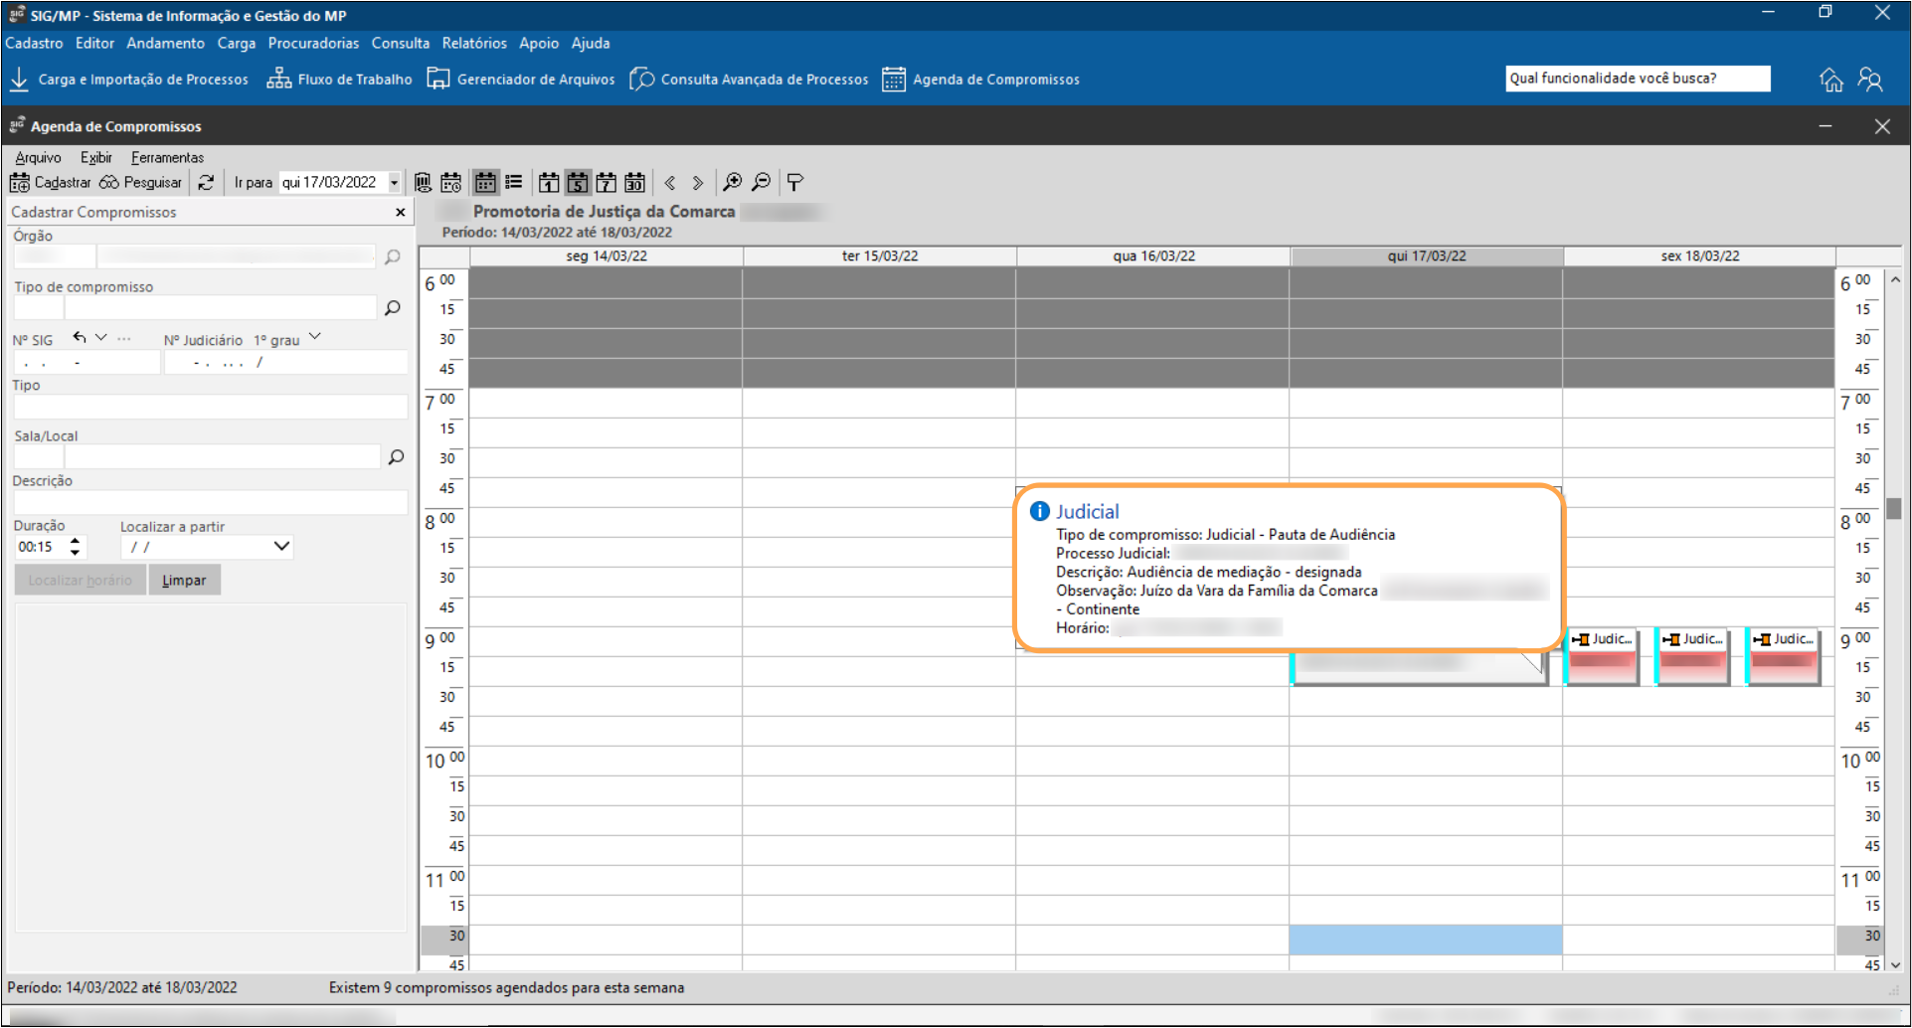The height and width of the screenshot is (1028, 1912).
Task: Open Agenda de Compromissos shortcut
Action: tap(980, 80)
